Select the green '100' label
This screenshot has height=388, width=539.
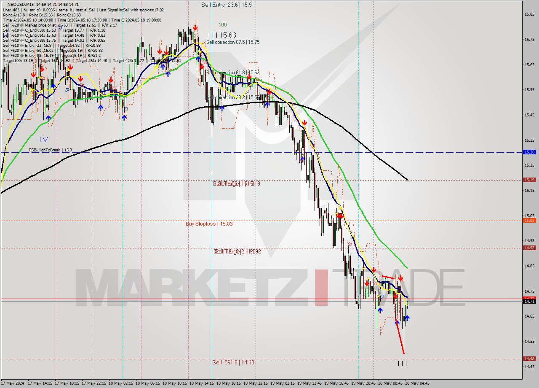click(x=223, y=25)
